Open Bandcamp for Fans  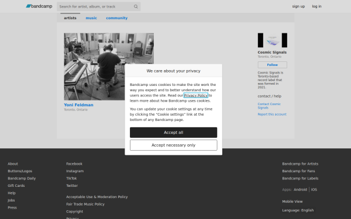click(298, 171)
